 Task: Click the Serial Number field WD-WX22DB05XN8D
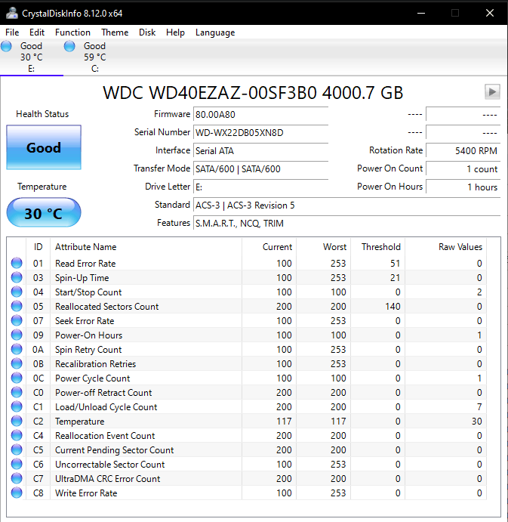tap(261, 132)
